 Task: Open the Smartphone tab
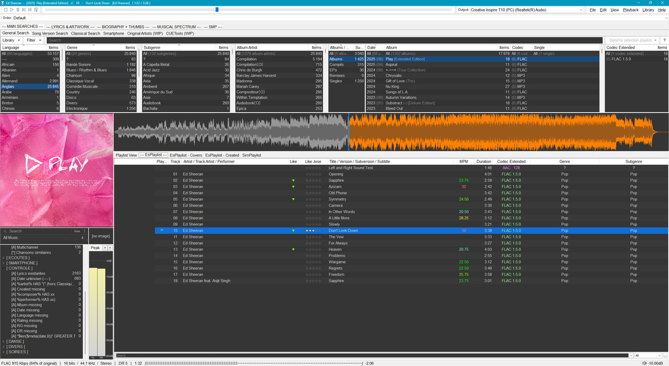coord(114,33)
